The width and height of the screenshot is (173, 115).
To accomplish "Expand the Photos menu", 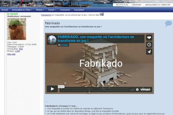I will (x=40, y=10).
